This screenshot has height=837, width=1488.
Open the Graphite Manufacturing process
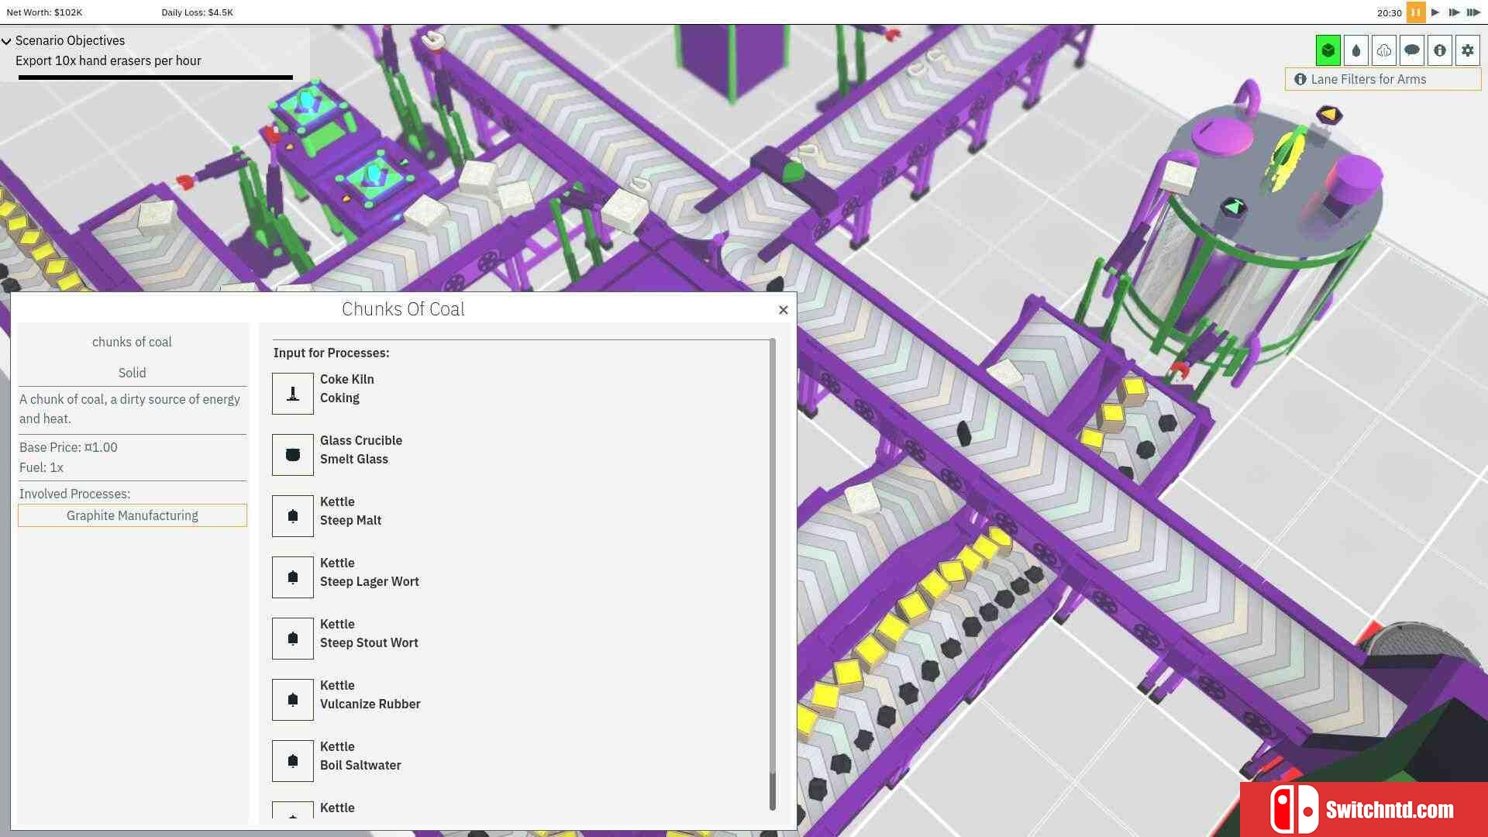coord(133,515)
